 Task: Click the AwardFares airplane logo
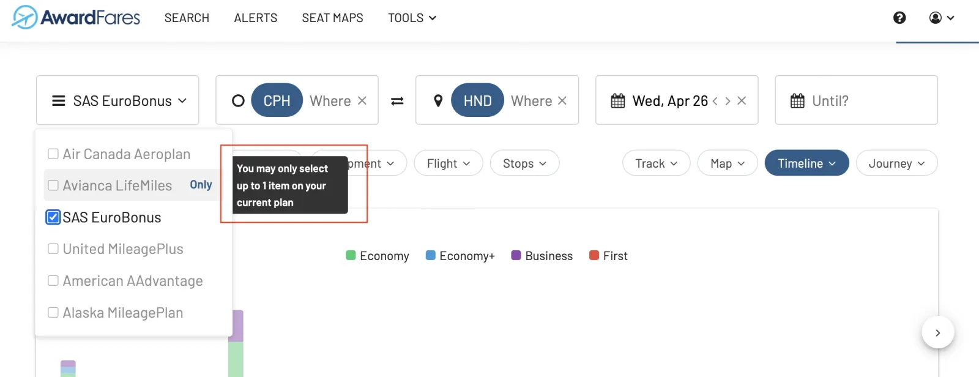pos(24,17)
